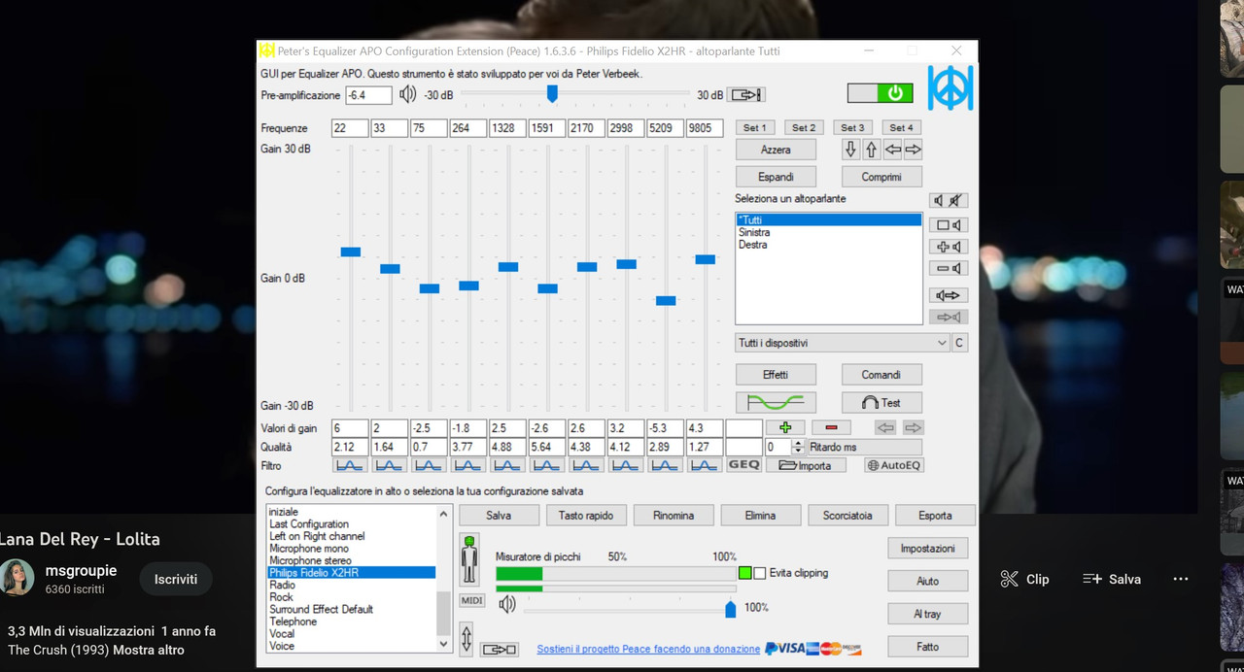Click the Importa folder button
1244x672 pixels.
(x=806, y=465)
